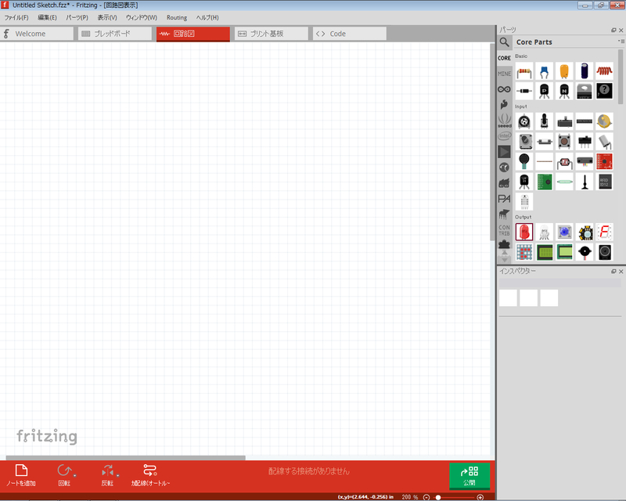Open the Intel parts bin
Image resolution: width=626 pixels, height=501 pixels.
pyautogui.click(x=504, y=136)
